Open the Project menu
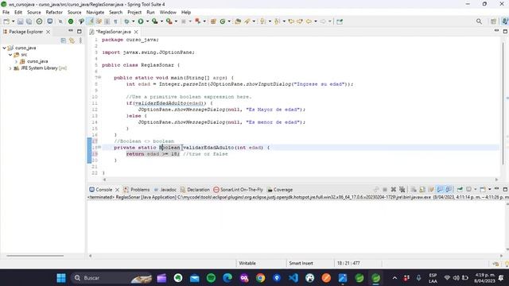The width and height of the screenshot is (509, 286). pyautogui.click(x=134, y=13)
